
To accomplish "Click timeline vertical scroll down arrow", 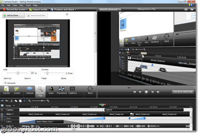I will (191, 126).
